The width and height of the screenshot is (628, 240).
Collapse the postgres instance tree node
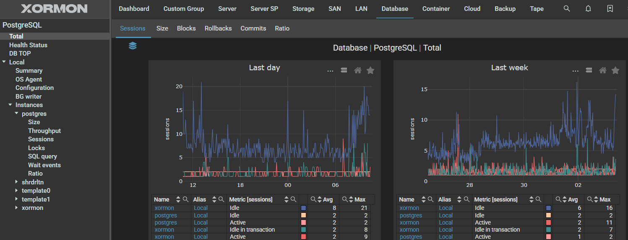(17, 113)
